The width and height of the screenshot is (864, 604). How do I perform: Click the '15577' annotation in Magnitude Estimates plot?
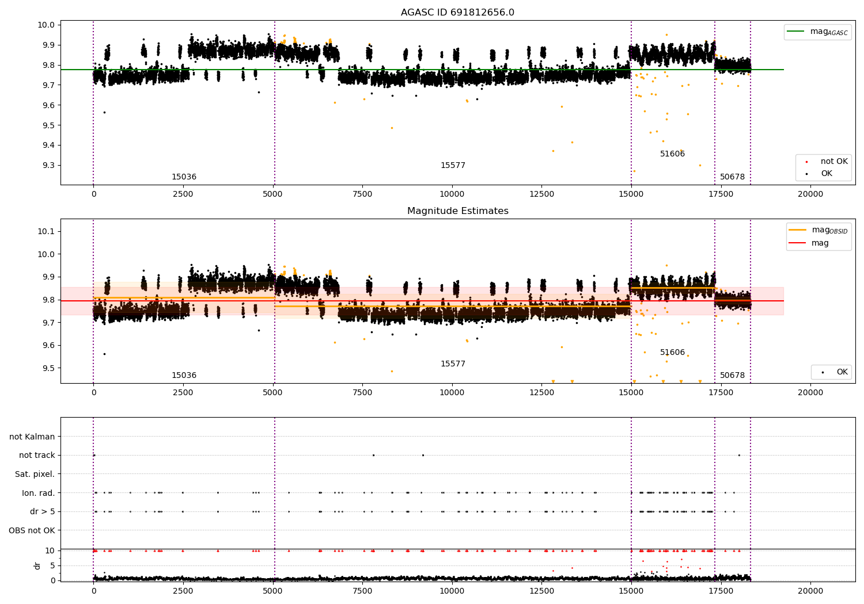point(453,364)
